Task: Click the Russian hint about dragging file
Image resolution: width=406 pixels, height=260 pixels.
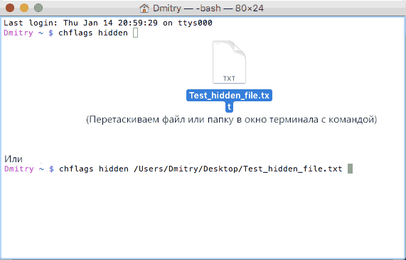Action: [232, 120]
